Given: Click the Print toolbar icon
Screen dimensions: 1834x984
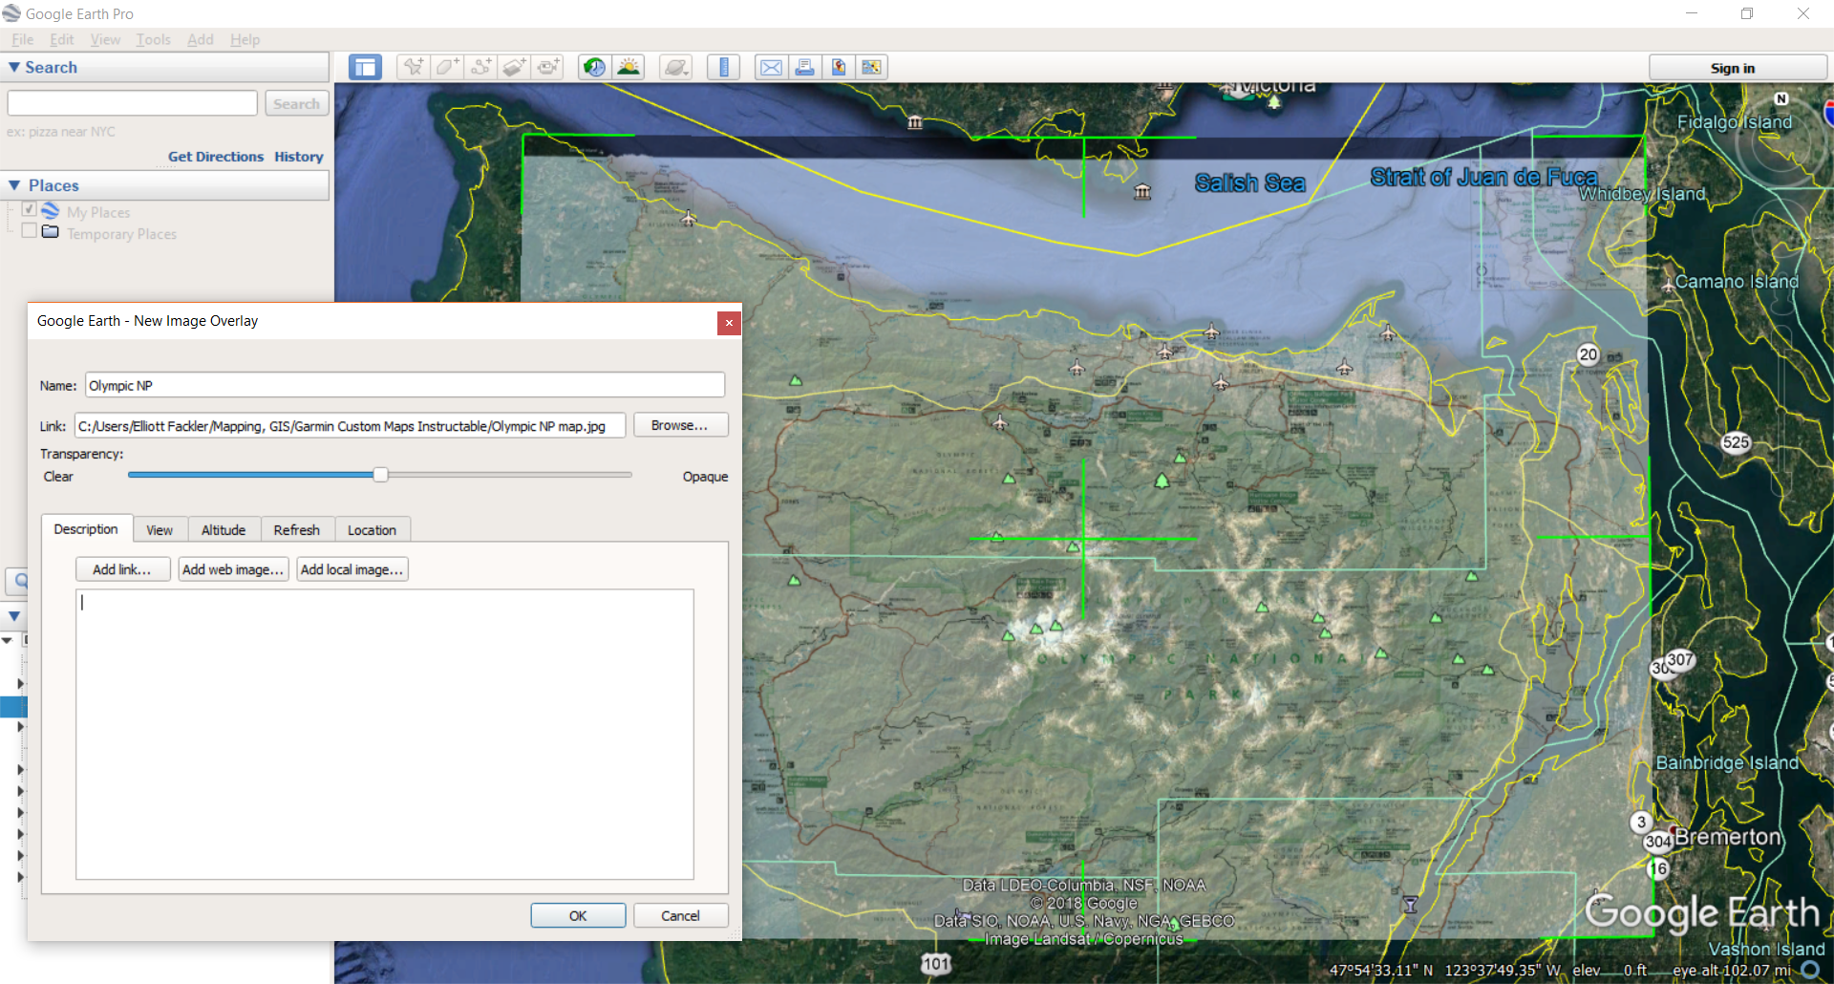Looking at the screenshot, I should (804, 67).
